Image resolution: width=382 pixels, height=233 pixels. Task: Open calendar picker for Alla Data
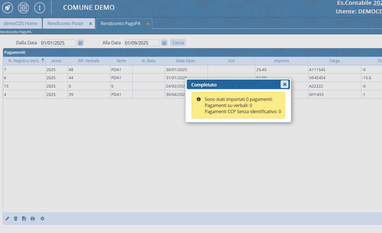tap(164, 43)
